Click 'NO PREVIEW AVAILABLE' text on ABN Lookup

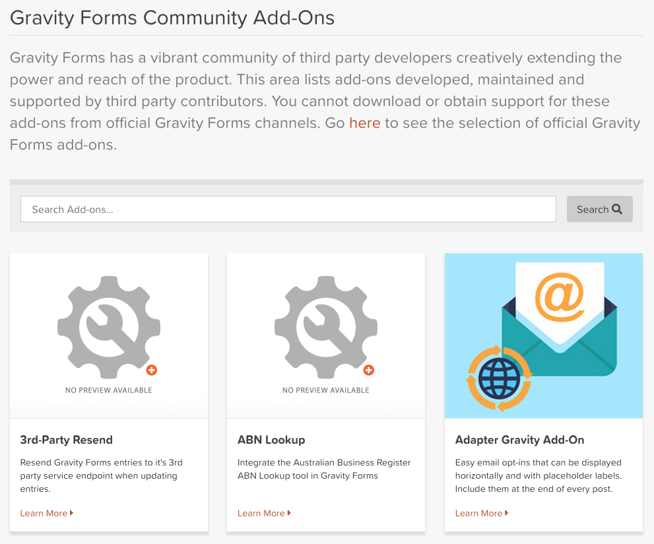[x=326, y=390]
